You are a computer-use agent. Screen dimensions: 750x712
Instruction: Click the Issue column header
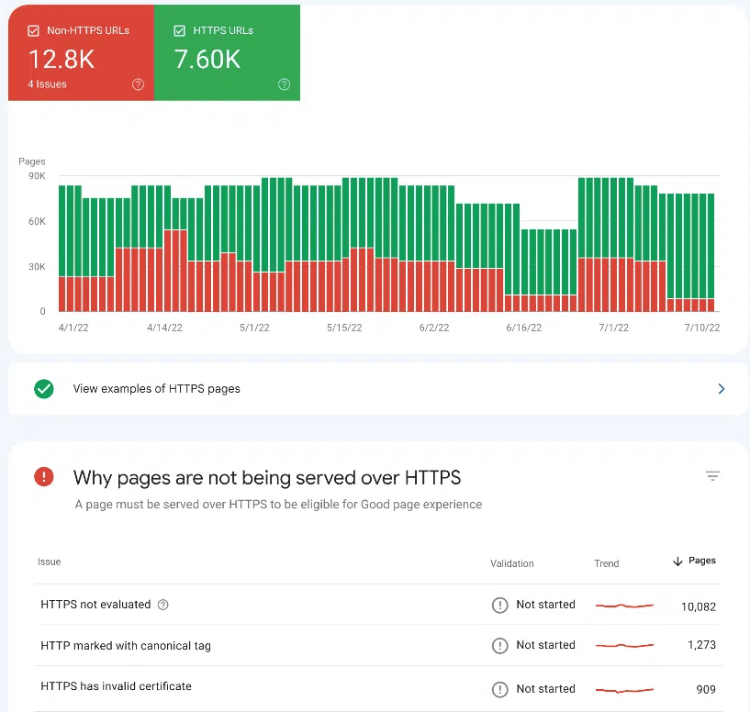pyautogui.click(x=50, y=562)
